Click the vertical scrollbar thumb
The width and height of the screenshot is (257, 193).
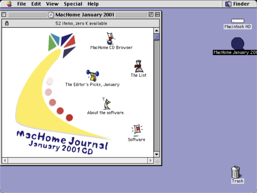(x=157, y=37)
